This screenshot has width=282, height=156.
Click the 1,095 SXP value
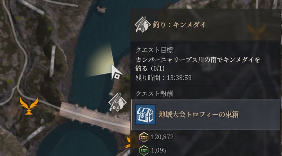tap(159, 150)
